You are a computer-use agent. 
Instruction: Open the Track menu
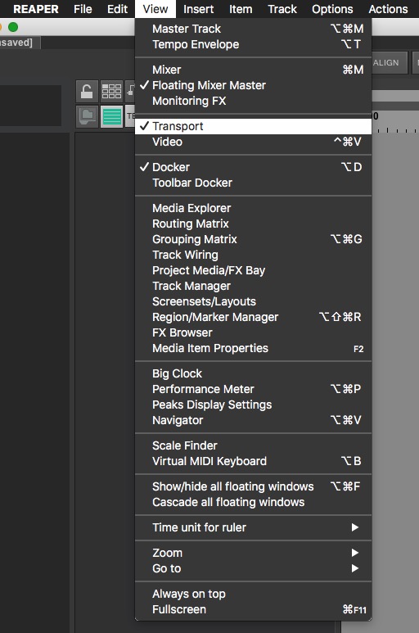pos(282,9)
